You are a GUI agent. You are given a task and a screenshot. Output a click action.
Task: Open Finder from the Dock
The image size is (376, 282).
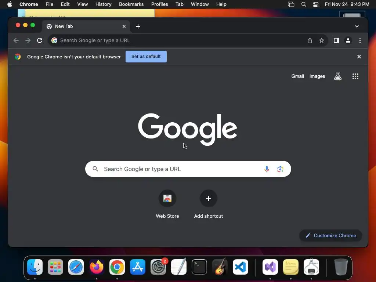pos(35,267)
